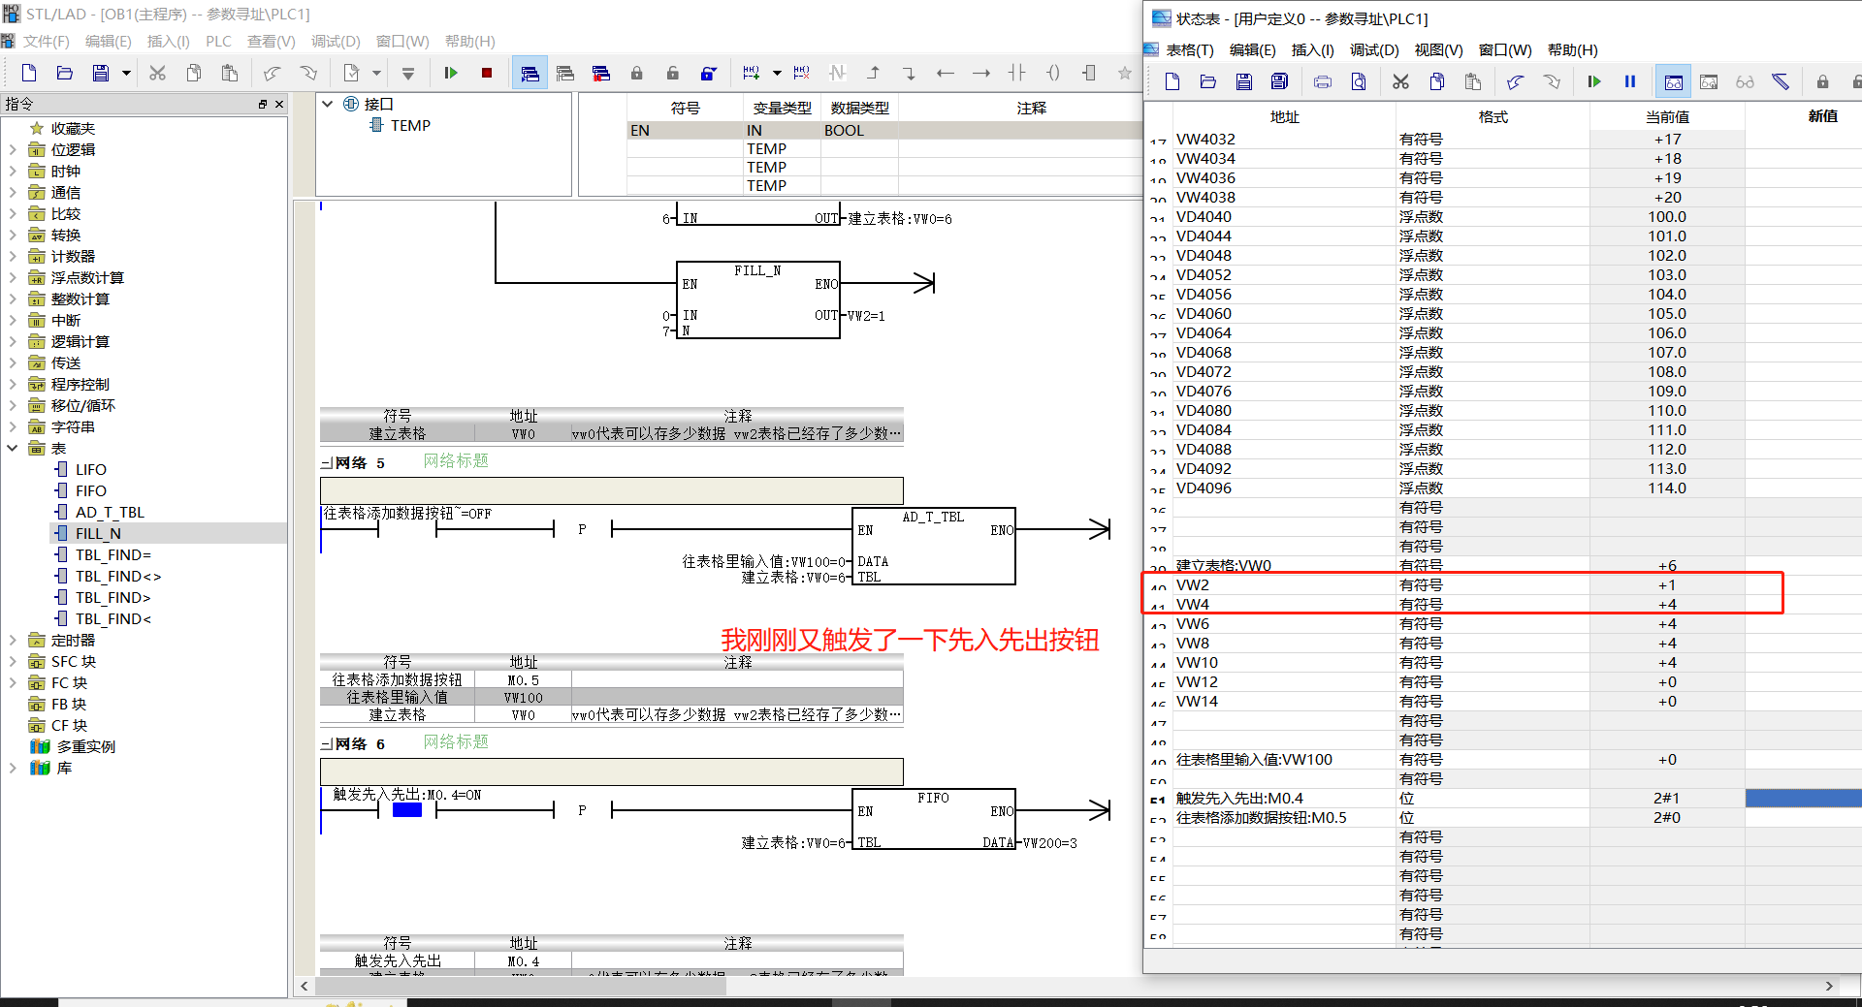The height and width of the screenshot is (1007, 1862).
Task: Click the green Run PLC button
Action: point(451,73)
